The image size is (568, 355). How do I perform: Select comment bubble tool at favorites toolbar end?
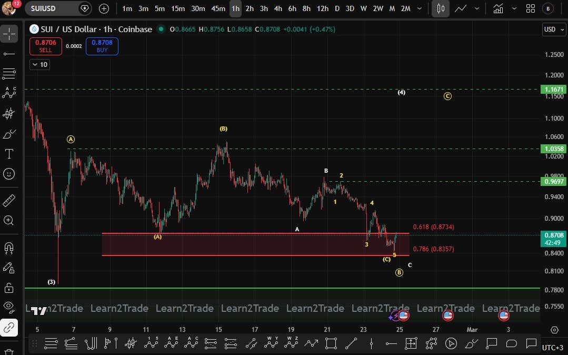pyautogui.click(x=531, y=343)
